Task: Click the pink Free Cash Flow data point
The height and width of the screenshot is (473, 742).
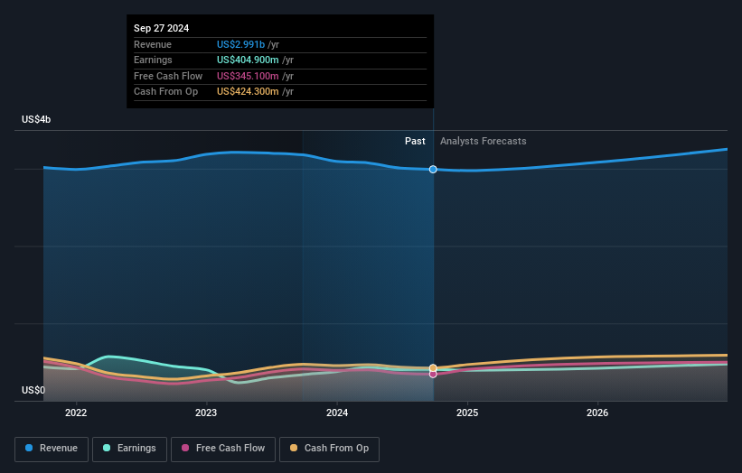Action: (433, 375)
